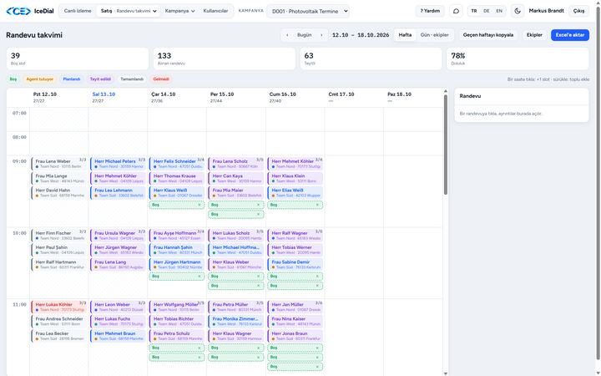Click the Markus Brandt user name
Viewport: 601px width, 376px height.
point(546,11)
